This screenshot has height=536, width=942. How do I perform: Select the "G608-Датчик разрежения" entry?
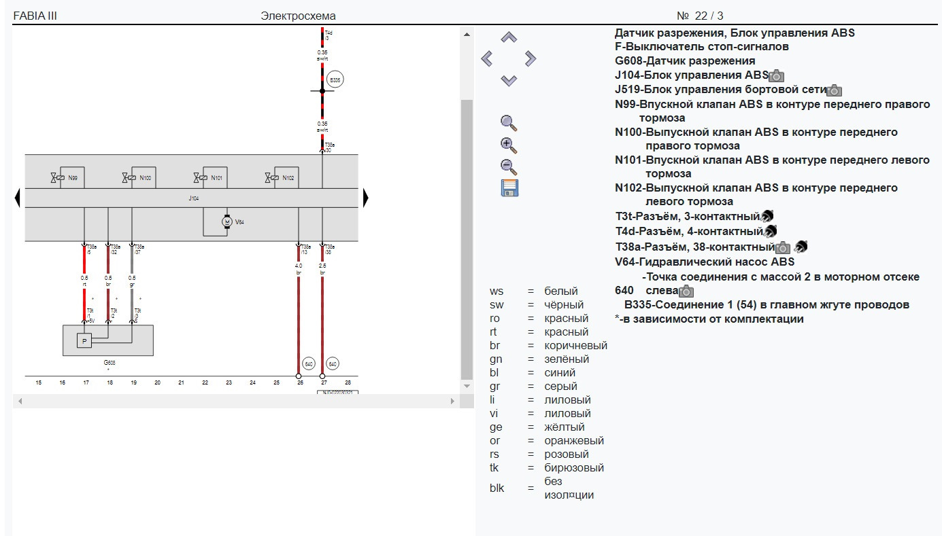(685, 60)
